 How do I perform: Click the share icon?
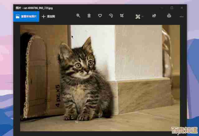154,16
